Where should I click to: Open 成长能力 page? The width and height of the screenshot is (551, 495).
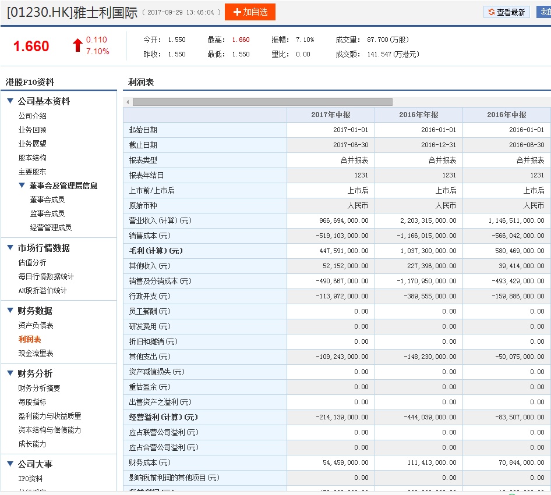pos(33,444)
